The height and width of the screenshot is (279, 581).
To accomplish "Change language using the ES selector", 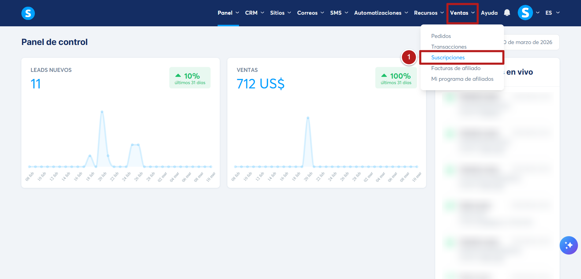I will (x=553, y=13).
